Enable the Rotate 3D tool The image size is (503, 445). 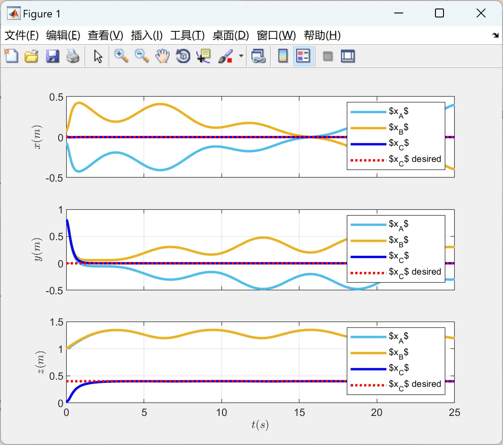[183, 56]
